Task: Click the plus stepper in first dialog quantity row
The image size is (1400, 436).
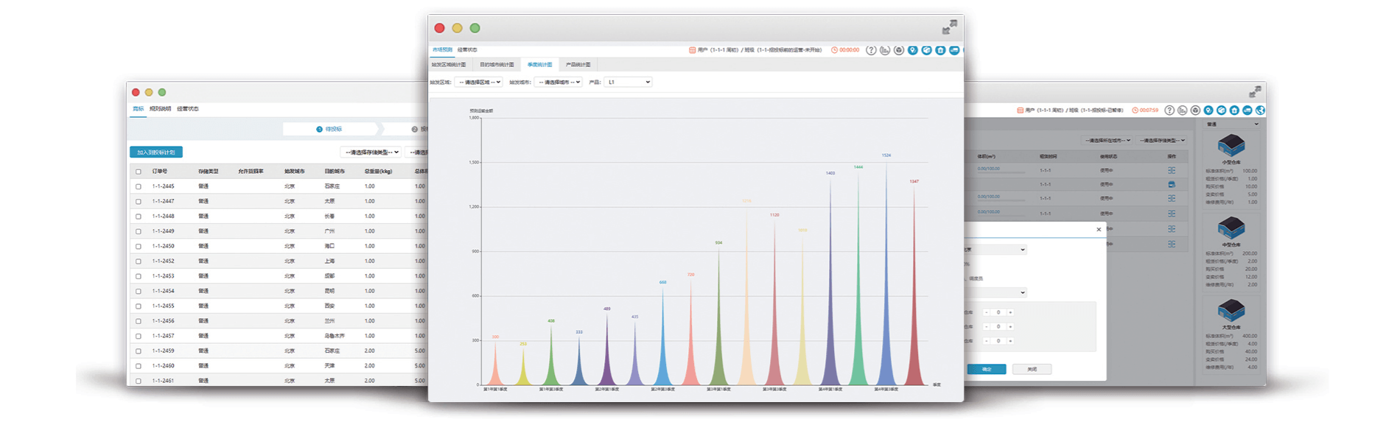Action: pyautogui.click(x=1010, y=312)
